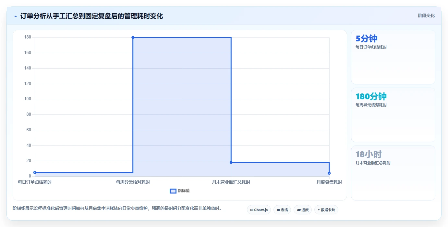Click the lightning icon beside the title
Screen dimensions: 448x227
pyautogui.click(x=15, y=16)
